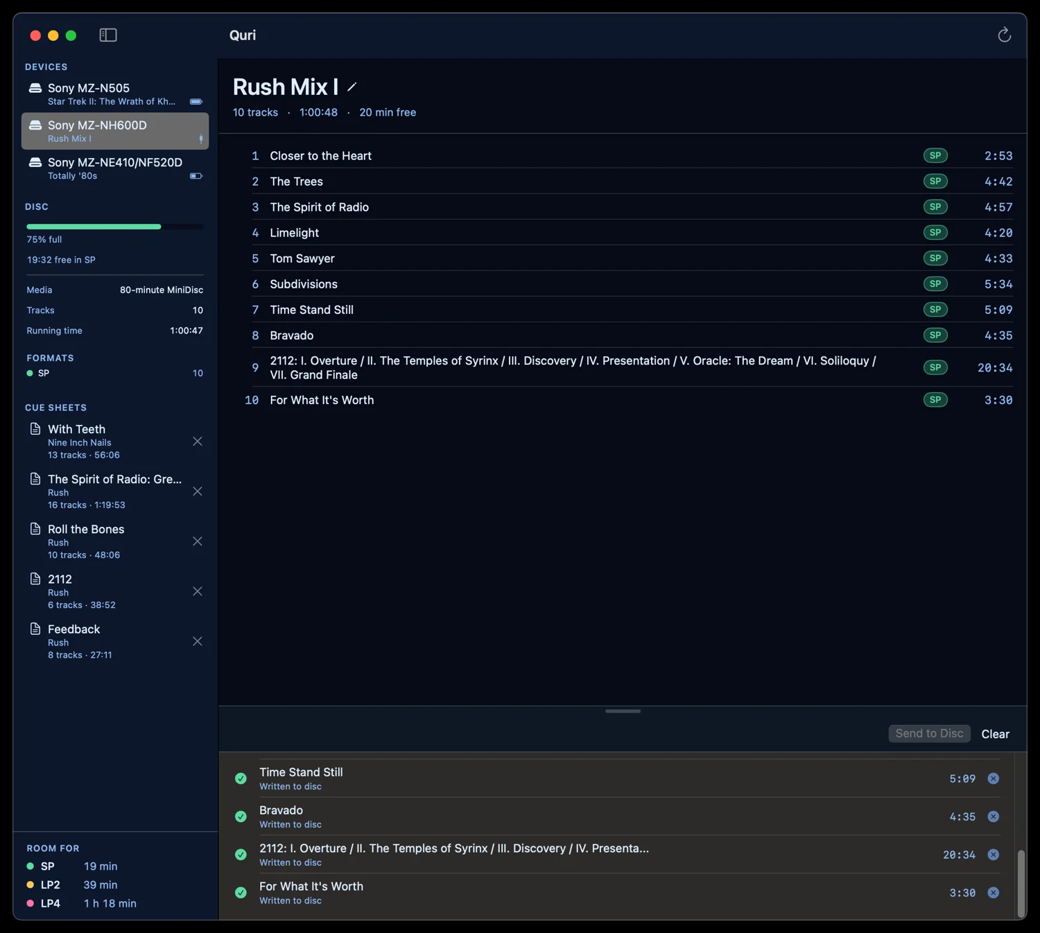
Task: Select the Sony MZ-NE410/NF520D device
Action: click(115, 168)
